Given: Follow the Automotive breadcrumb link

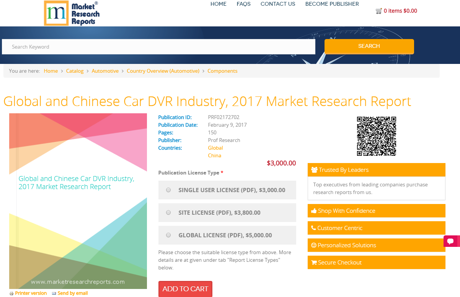Looking at the screenshot, I should click(105, 71).
